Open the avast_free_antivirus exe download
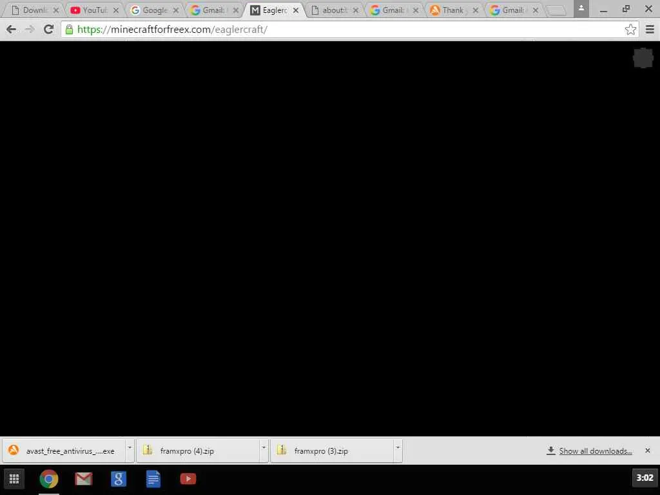Viewport: 660px width, 495px height. (x=64, y=451)
